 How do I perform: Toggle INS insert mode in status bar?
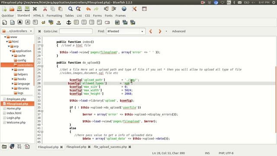[207, 153]
